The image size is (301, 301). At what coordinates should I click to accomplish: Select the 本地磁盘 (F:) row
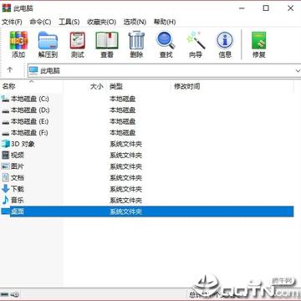[147, 133]
